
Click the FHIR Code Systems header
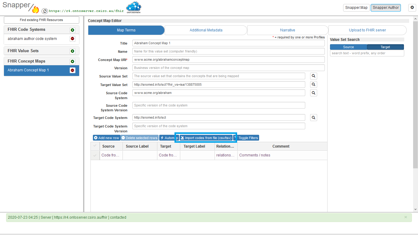coord(26,30)
